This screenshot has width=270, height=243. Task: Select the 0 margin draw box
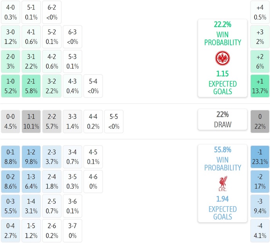[260, 121]
